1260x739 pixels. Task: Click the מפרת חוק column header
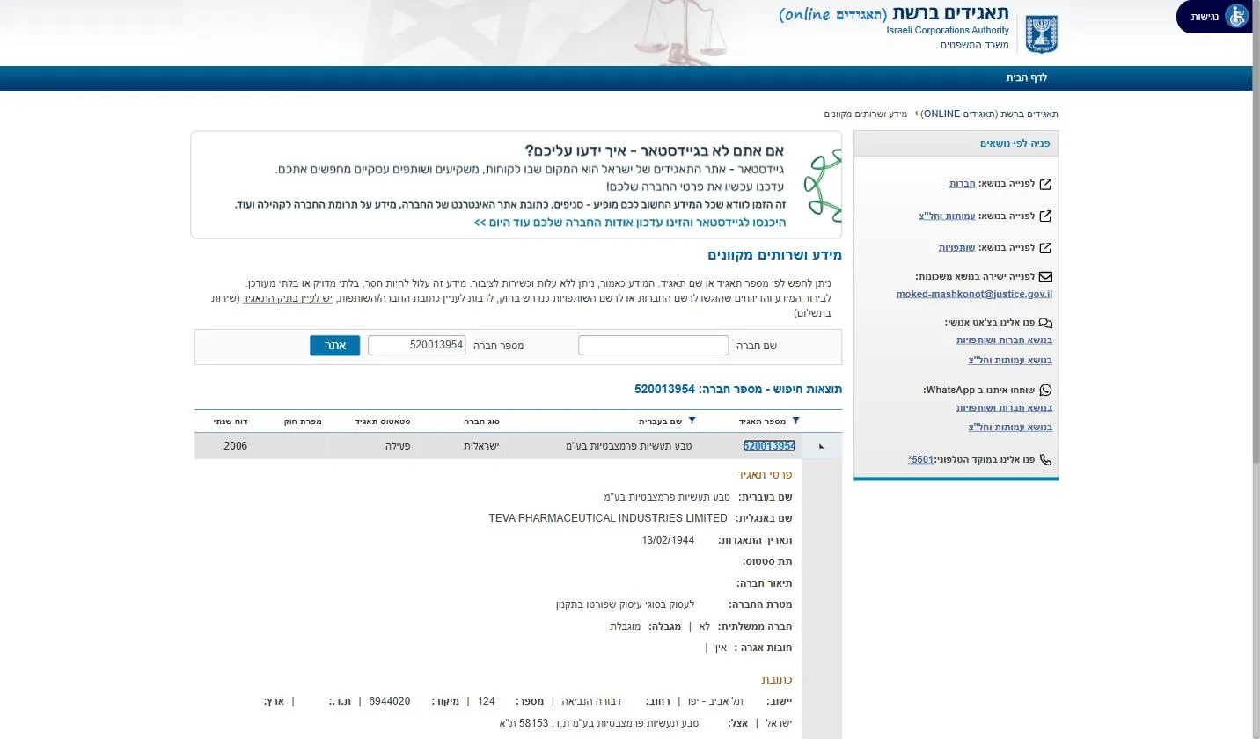(x=303, y=421)
